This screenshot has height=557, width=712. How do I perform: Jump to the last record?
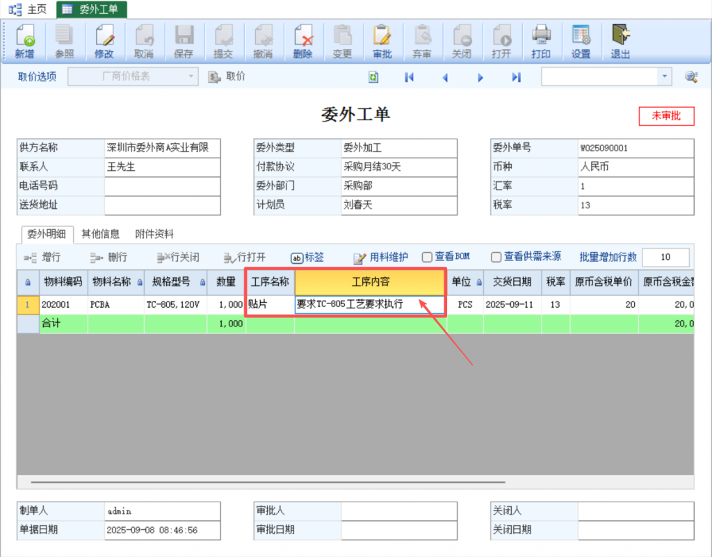click(x=517, y=77)
